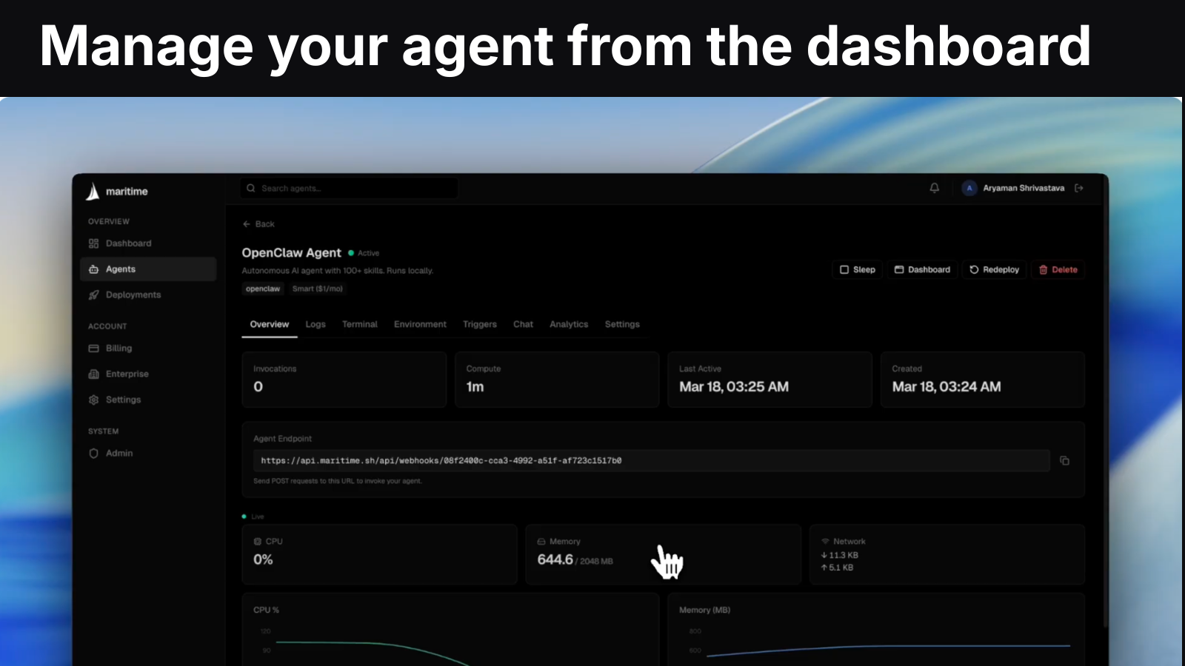
Task: Toggle the agent to Sleep mode
Action: 857,269
